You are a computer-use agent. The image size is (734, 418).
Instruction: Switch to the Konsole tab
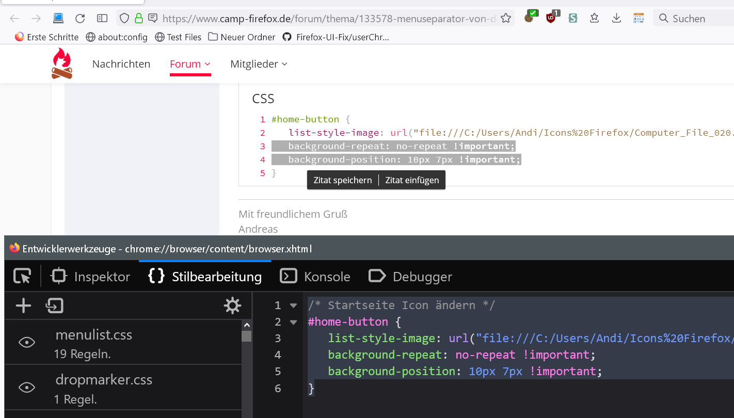[x=315, y=277]
